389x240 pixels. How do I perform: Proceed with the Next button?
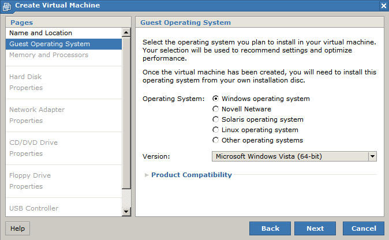point(315,228)
